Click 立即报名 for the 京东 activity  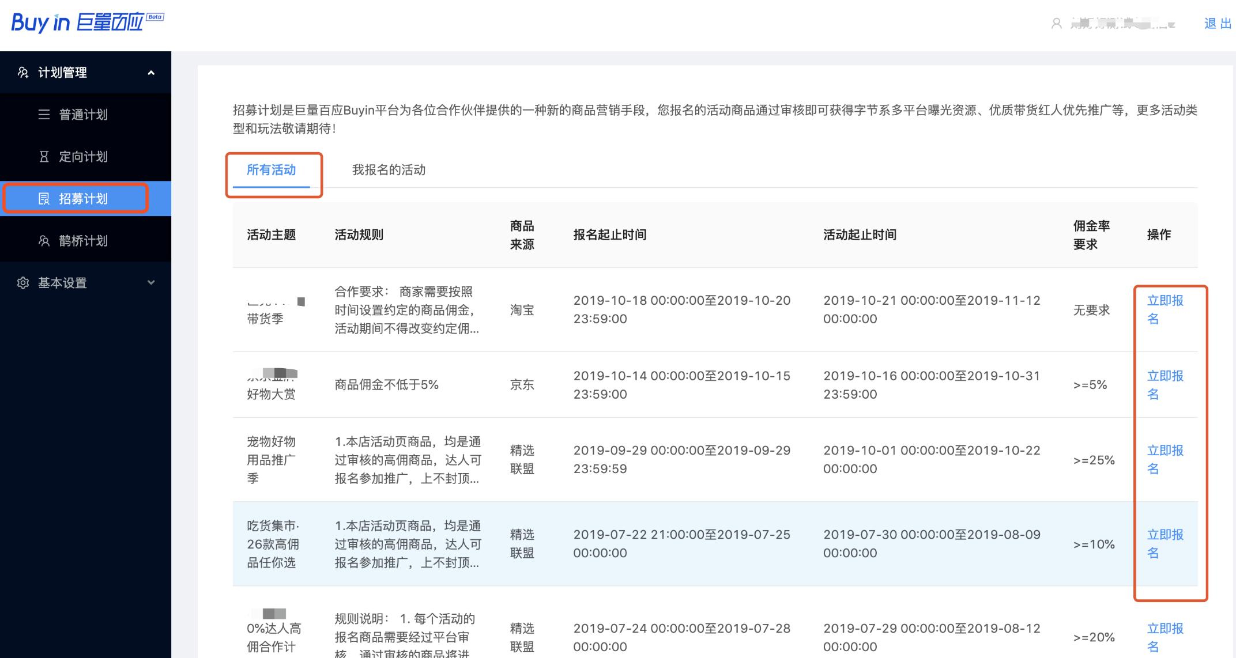[x=1165, y=384]
